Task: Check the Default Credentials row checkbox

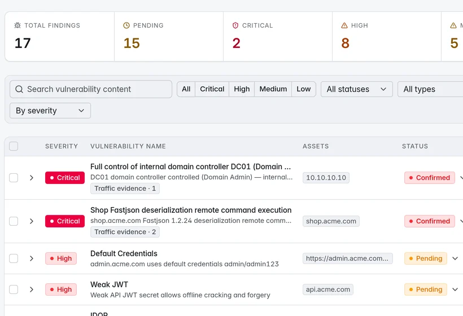Action: coord(14,258)
